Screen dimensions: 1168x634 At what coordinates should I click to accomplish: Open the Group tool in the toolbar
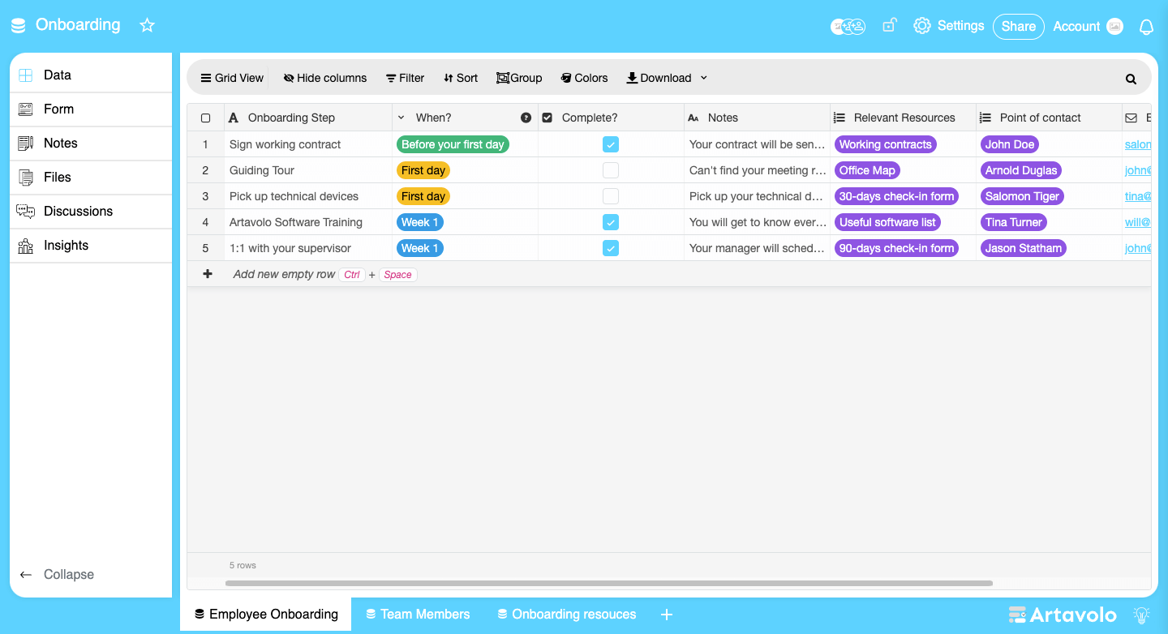(519, 78)
